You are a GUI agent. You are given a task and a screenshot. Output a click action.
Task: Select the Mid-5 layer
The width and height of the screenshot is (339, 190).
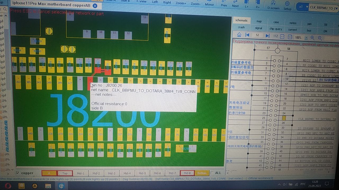click(142, 173)
